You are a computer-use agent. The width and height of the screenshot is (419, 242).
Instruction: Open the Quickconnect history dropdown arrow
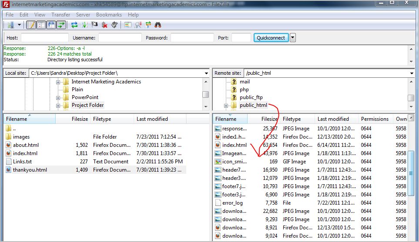click(x=292, y=38)
